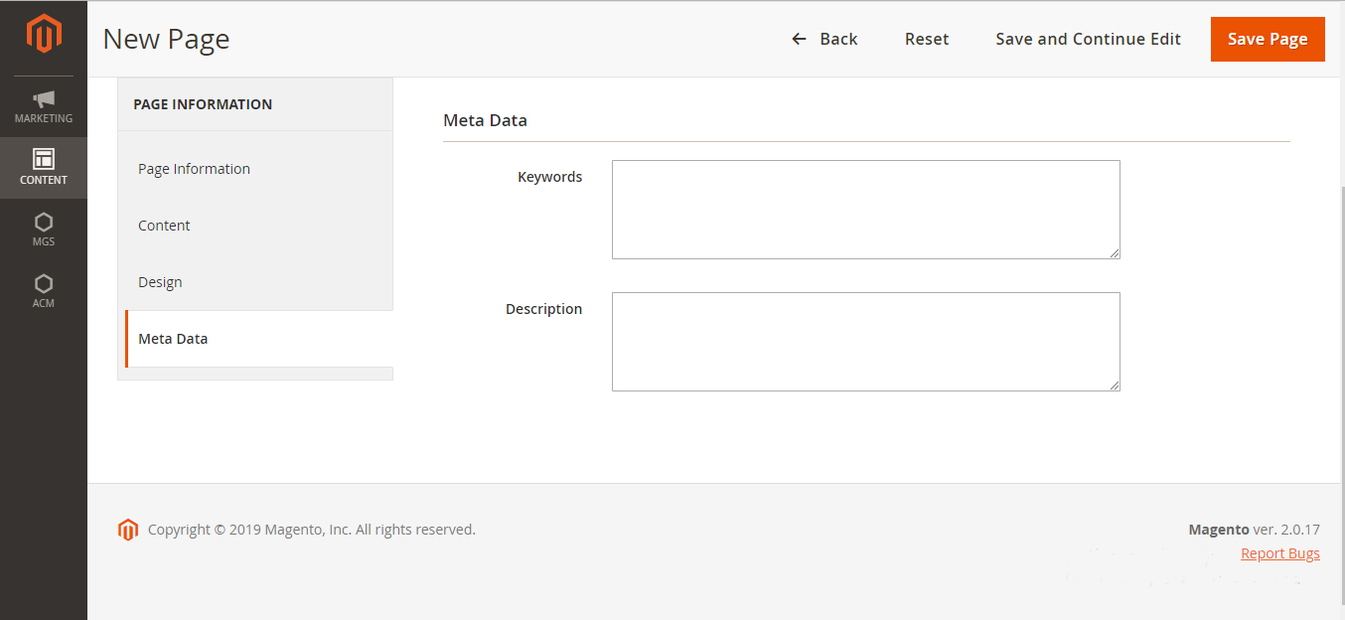The width and height of the screenshot is (1345, 620).
Task: Open the Marketing megaphone menu
Action: coord(44,106)
